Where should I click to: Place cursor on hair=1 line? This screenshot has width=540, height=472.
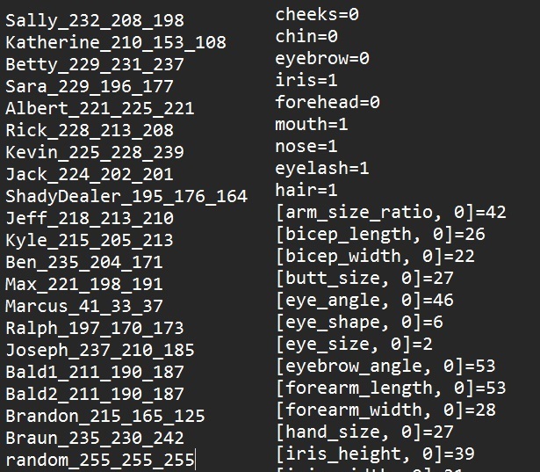306,191
